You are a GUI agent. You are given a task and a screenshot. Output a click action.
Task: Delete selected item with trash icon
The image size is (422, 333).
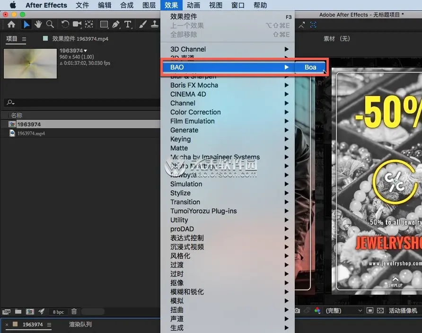(74, 312)
